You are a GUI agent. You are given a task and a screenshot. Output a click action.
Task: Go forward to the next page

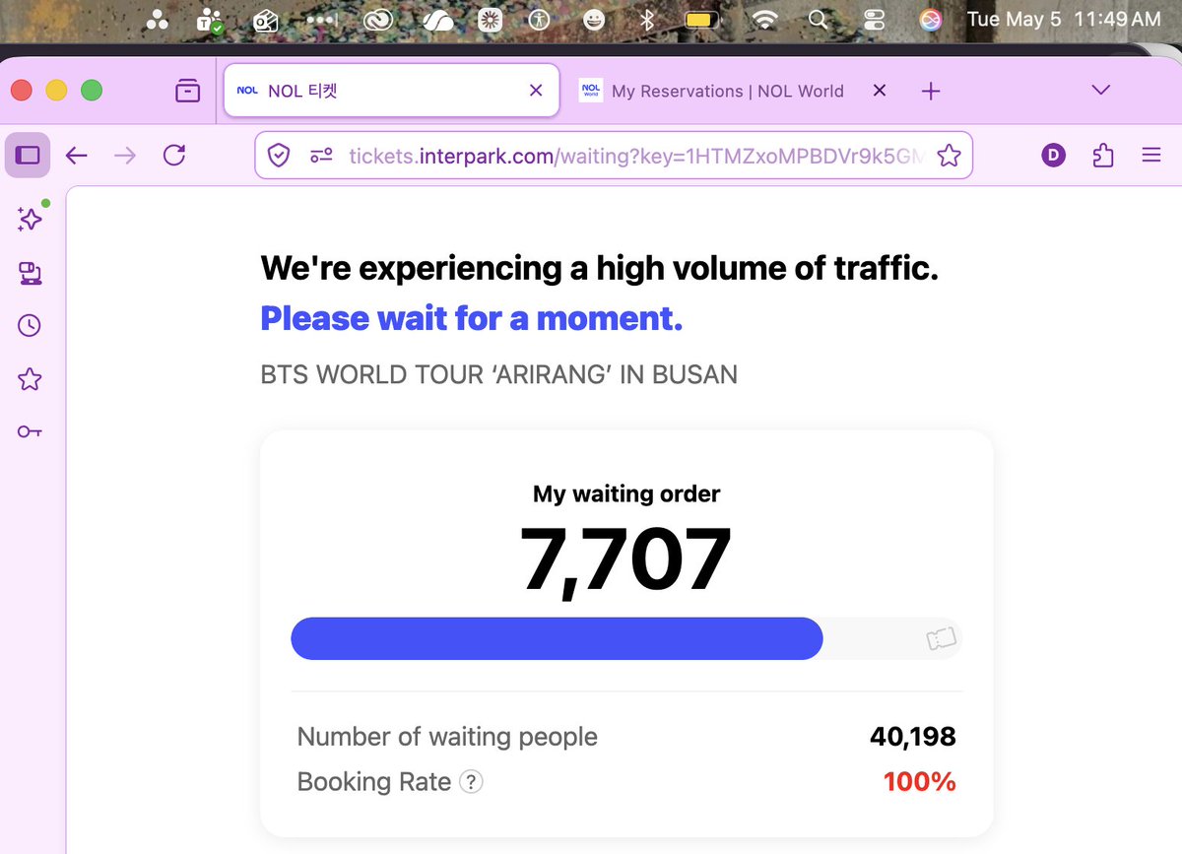click(x=125, y=156)
